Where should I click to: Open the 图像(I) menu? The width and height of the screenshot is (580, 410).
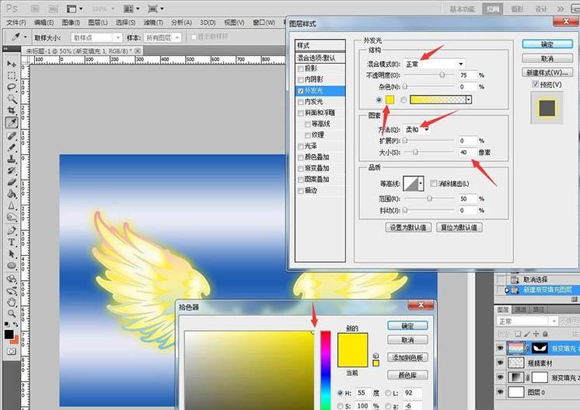tap(70, 23)
